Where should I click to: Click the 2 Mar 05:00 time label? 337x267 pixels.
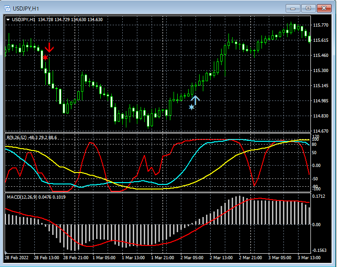click(x=192, y=258)
